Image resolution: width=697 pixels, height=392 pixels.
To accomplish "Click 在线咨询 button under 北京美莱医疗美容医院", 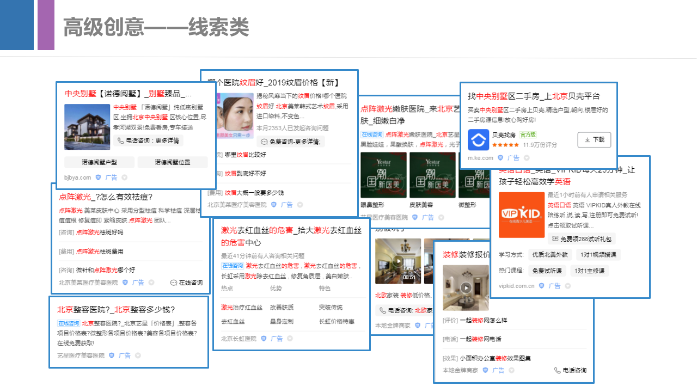I will [186, 283].
